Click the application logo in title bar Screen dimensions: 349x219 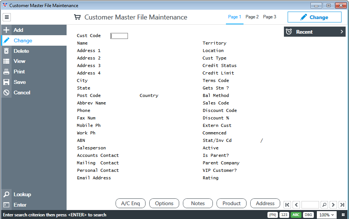point(4,5)
